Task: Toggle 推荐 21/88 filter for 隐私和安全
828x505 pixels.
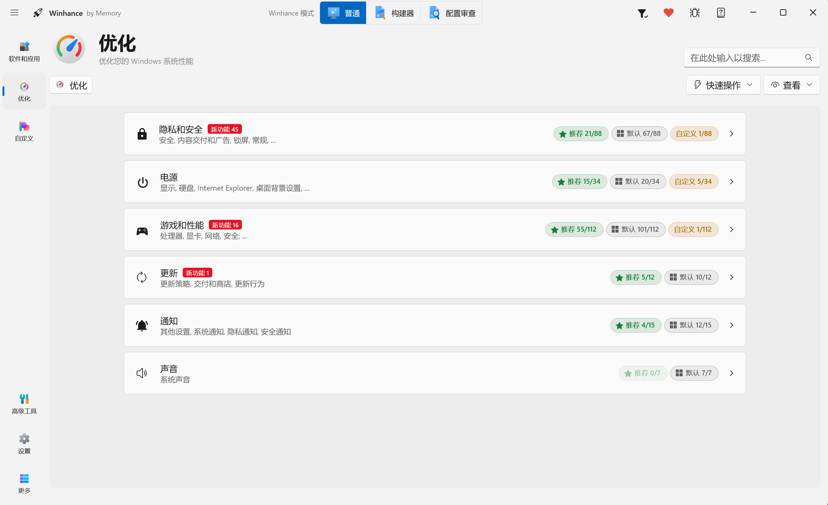Action: [x=581, y=134]
